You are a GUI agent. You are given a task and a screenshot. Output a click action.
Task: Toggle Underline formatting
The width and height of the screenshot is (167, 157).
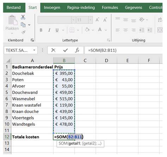(57, 30)
